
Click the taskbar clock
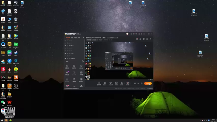point(214,120)
